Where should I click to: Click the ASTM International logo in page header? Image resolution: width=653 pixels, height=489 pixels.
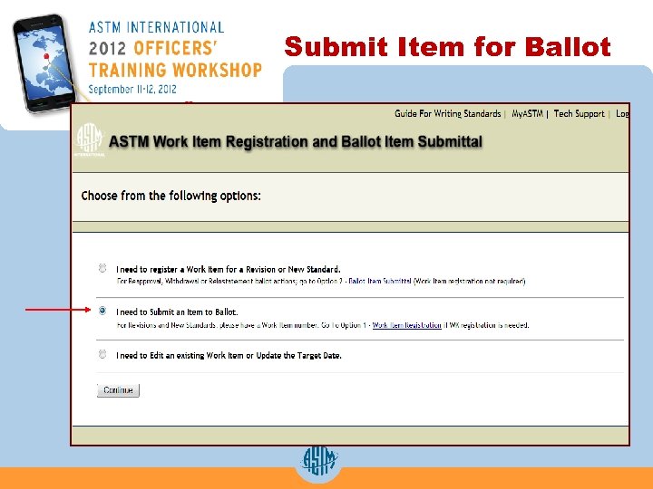[90, 139]
